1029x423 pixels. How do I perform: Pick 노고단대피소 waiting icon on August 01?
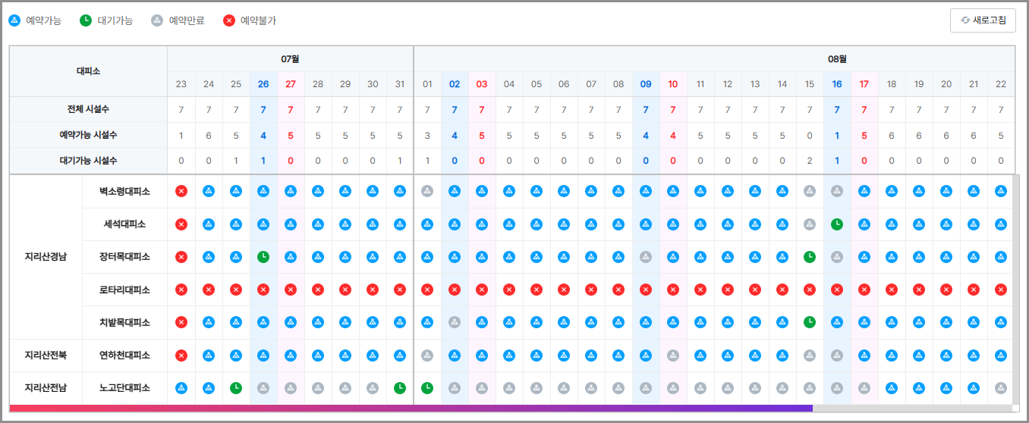(427, 388)
